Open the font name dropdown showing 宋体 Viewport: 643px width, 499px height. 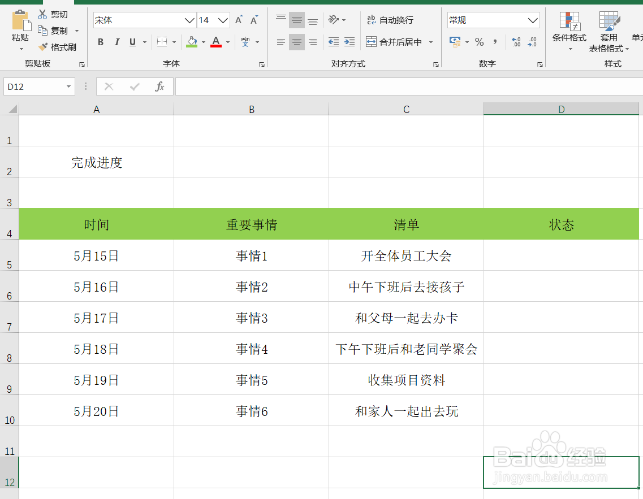tap(190, 20)
